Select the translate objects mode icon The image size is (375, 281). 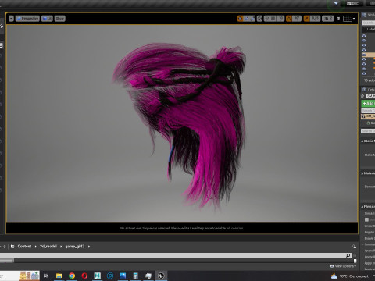[x=240, y=19]
